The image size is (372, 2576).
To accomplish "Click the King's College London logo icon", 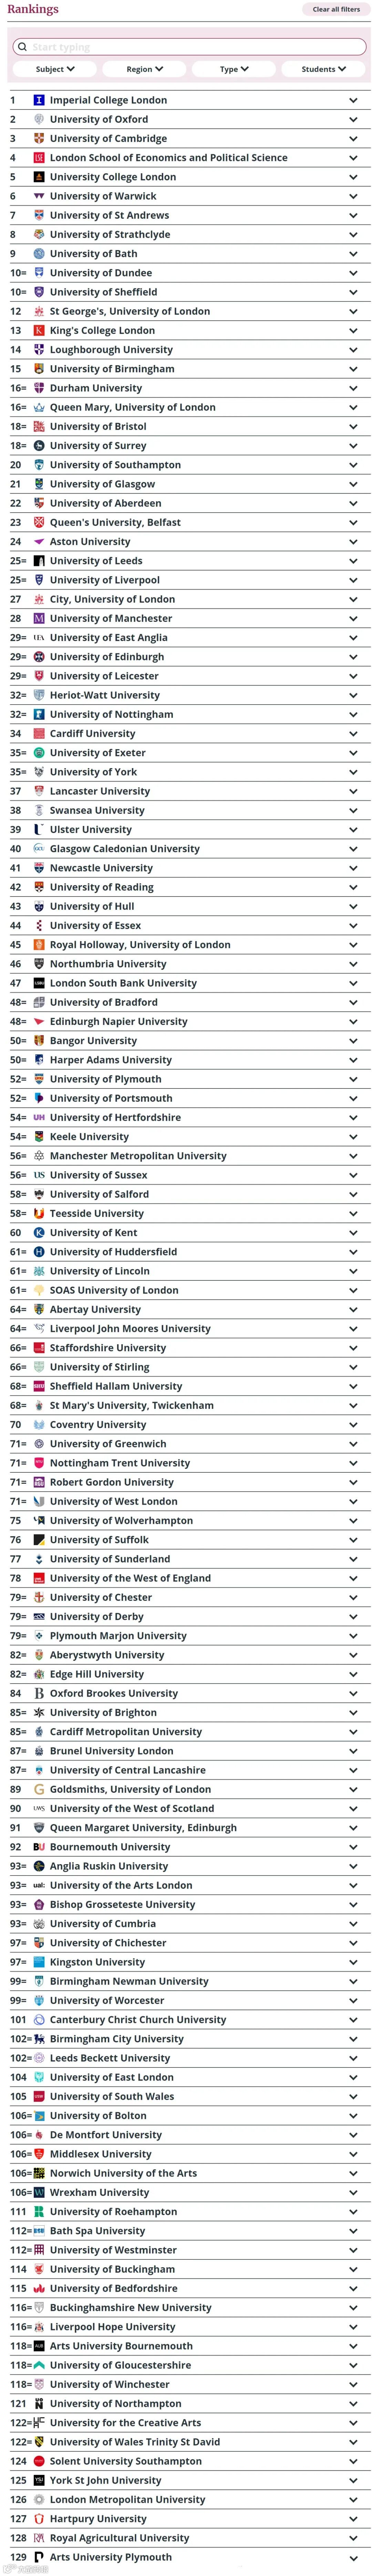I will tap(39, 330).
